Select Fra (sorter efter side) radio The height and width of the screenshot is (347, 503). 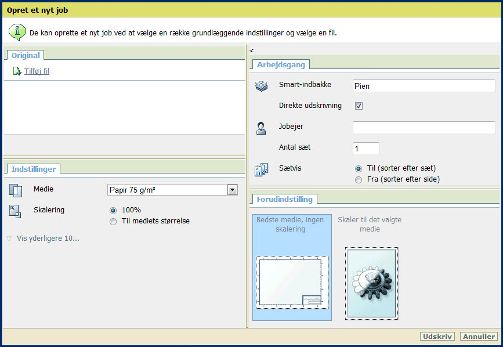point(359,180)
